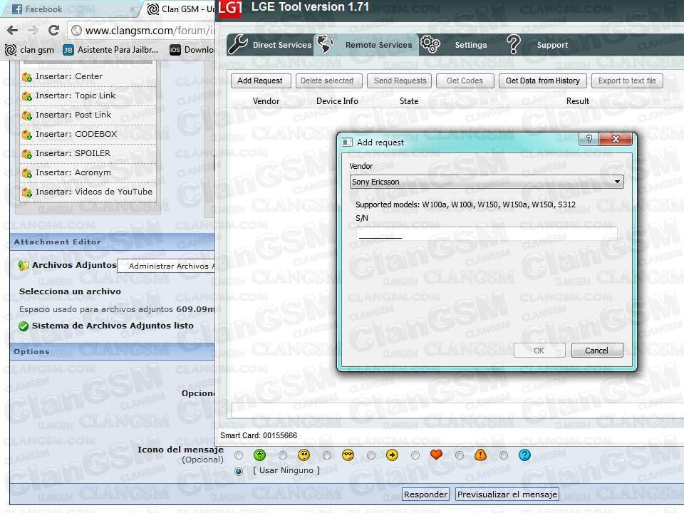Click the State column header
The image size is (684, 513).
(x=409, y=100)
